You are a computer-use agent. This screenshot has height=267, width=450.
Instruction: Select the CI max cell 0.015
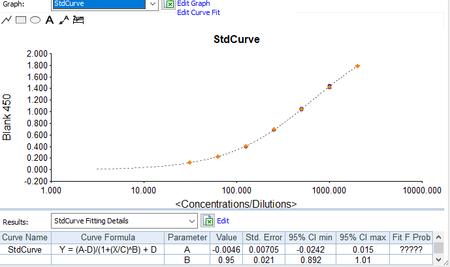362,249
